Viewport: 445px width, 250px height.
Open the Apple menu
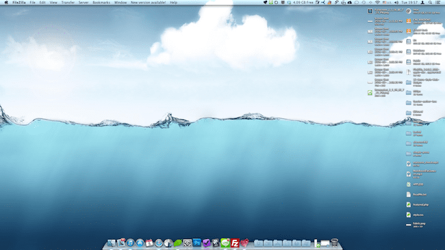(x=6, y=3)
